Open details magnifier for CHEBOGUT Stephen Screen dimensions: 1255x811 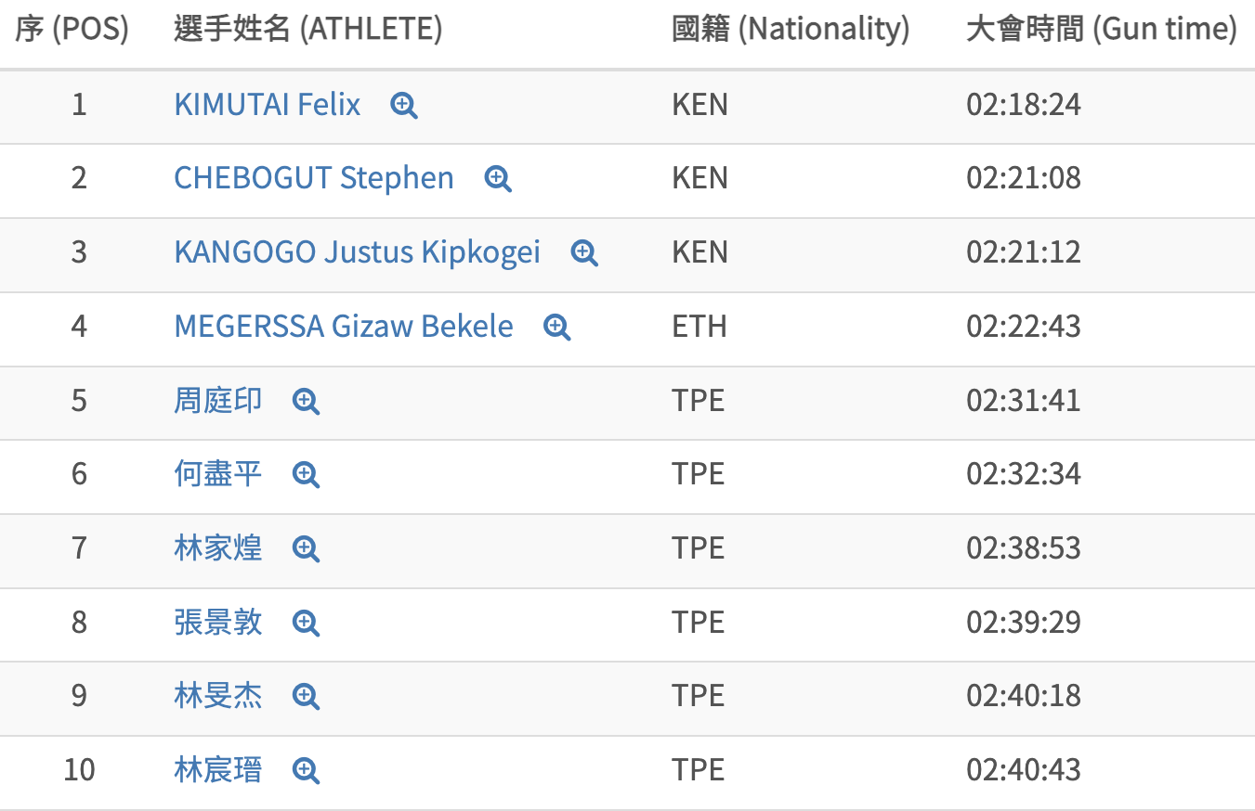pyautogui.click(x=498, y=179)
